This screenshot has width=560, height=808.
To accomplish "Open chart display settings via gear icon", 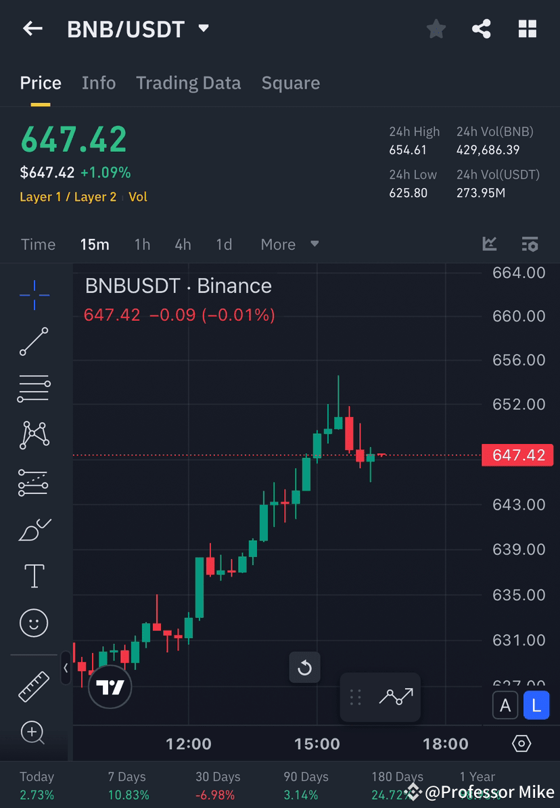I will pos(521,742).
